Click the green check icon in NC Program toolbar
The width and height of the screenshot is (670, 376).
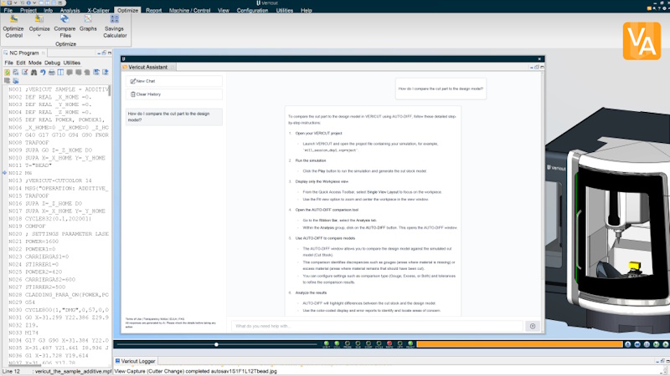click(x=8, y=73)
